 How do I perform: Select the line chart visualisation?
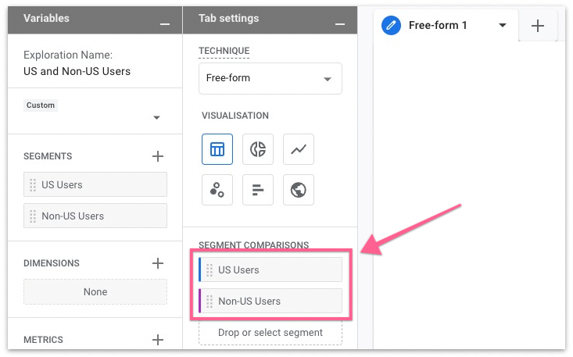(x=298, y=149)
